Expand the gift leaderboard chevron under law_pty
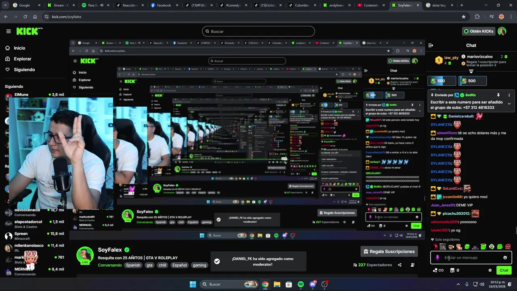 [471, 72]
